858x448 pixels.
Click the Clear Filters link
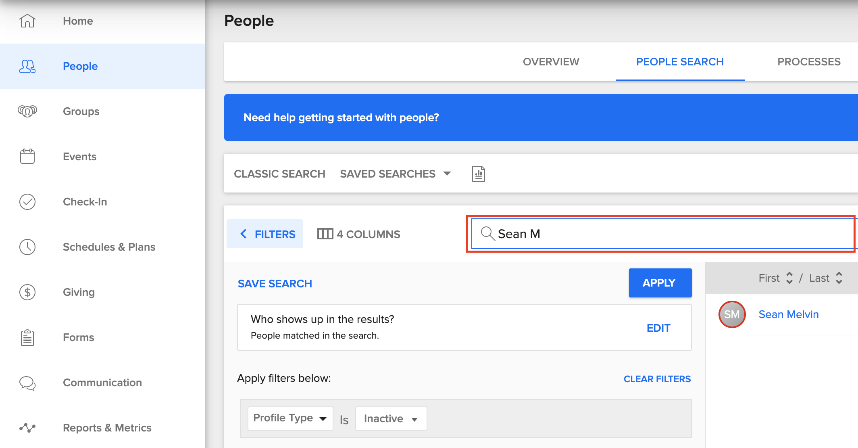[657, 379]
